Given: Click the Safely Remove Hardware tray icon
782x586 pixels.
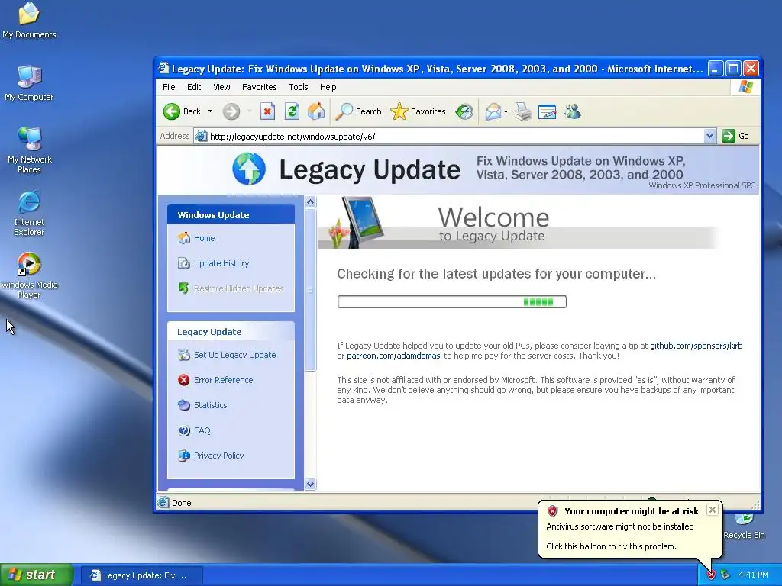Looking at the screenshot, I should (x=725, y=575).
